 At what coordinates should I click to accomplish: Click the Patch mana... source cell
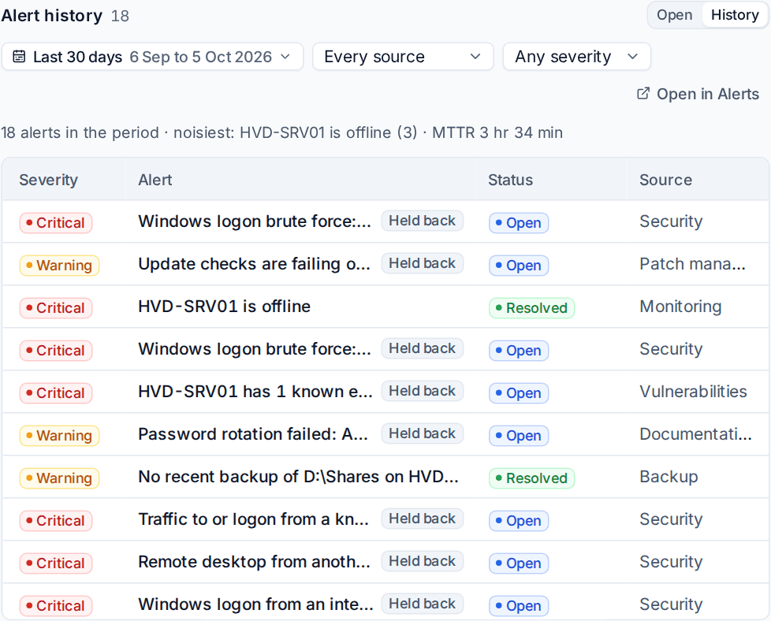[x=692, y=264]
